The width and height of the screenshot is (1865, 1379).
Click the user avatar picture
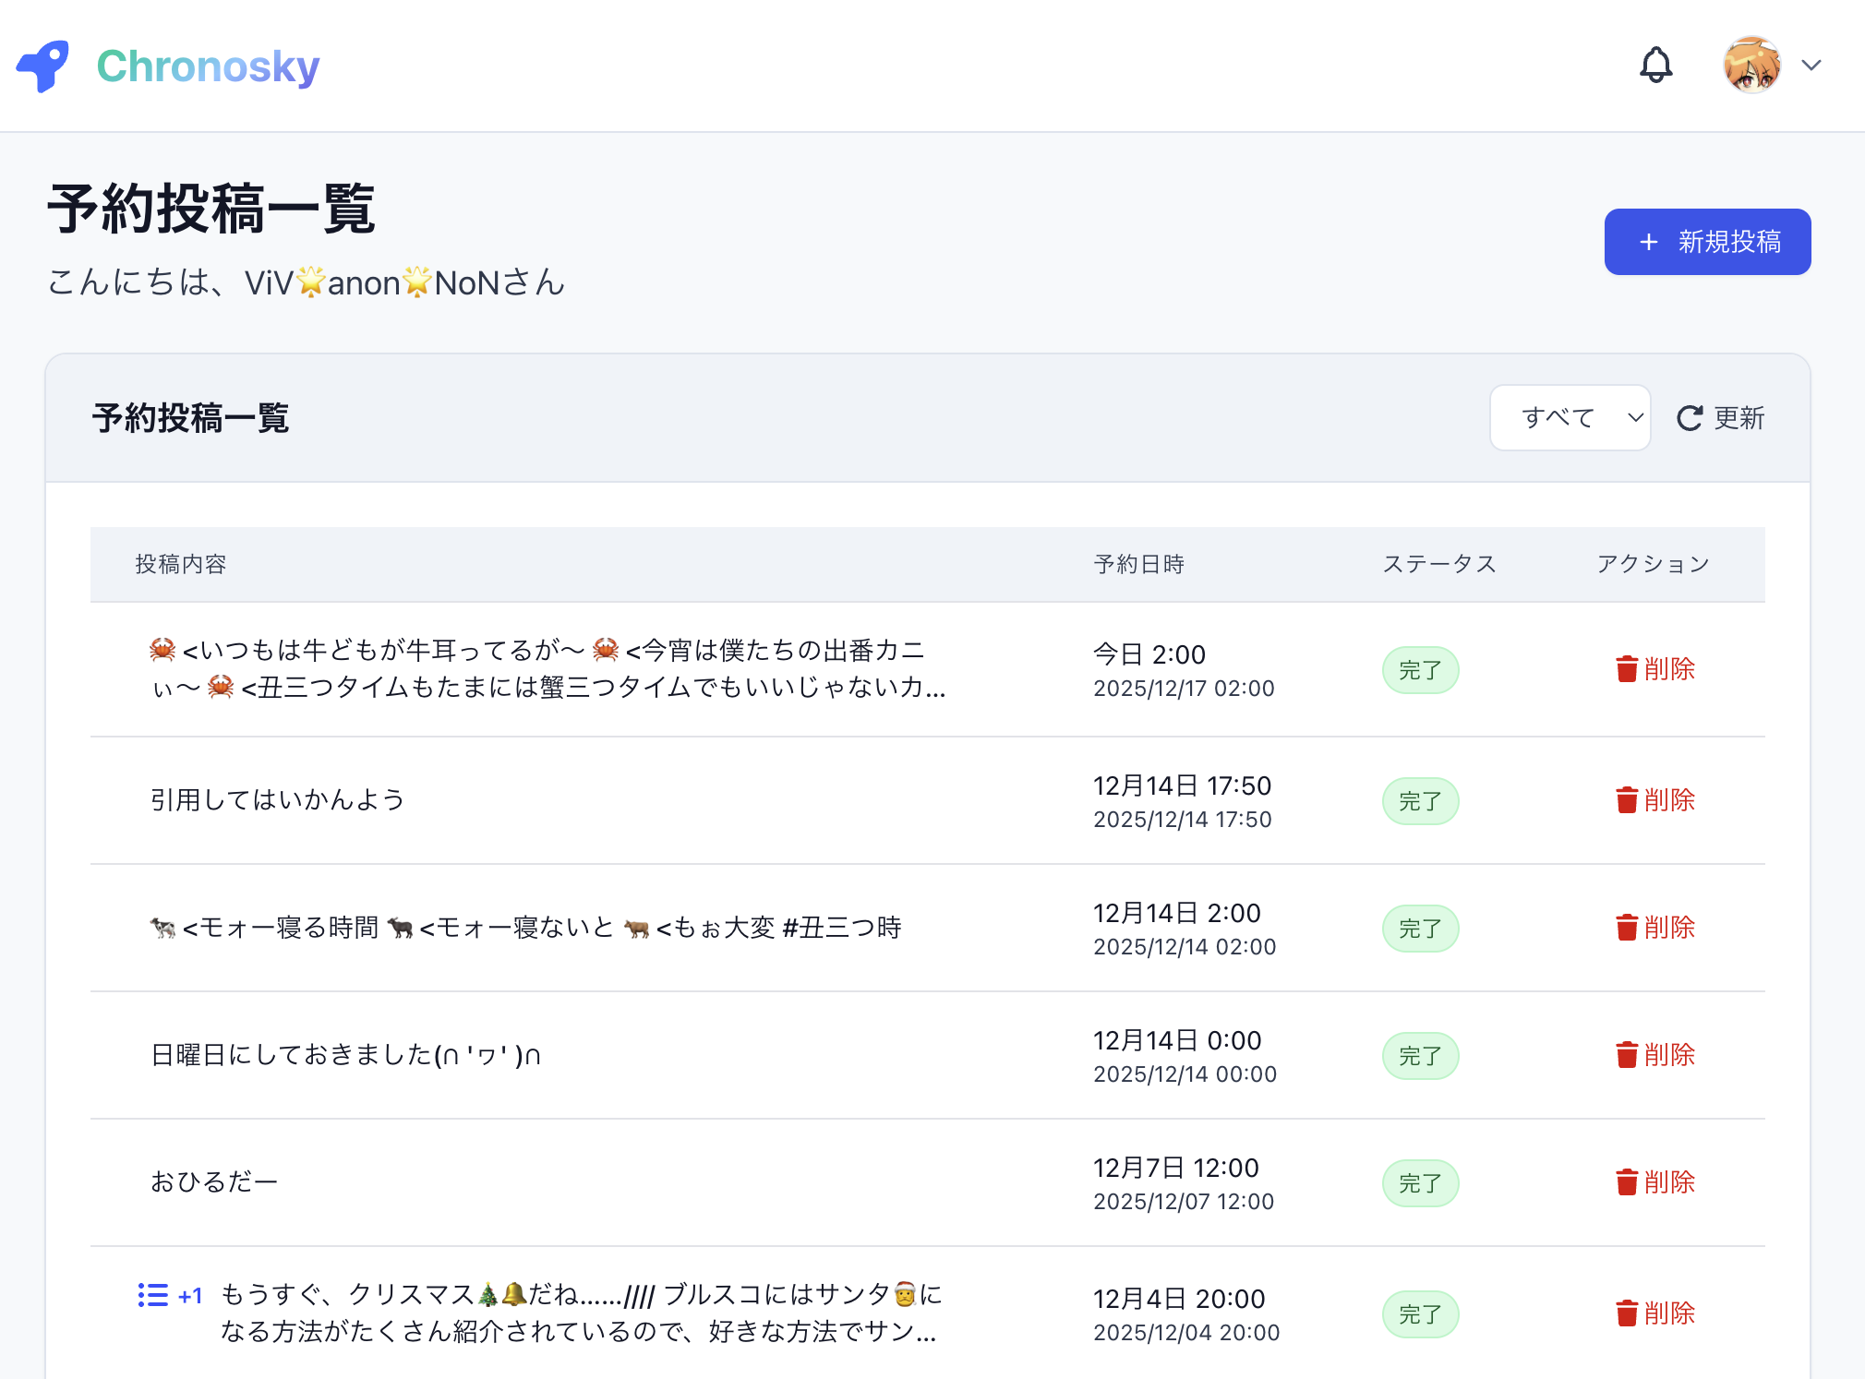pyautogui.click(x=1751, y=66)
